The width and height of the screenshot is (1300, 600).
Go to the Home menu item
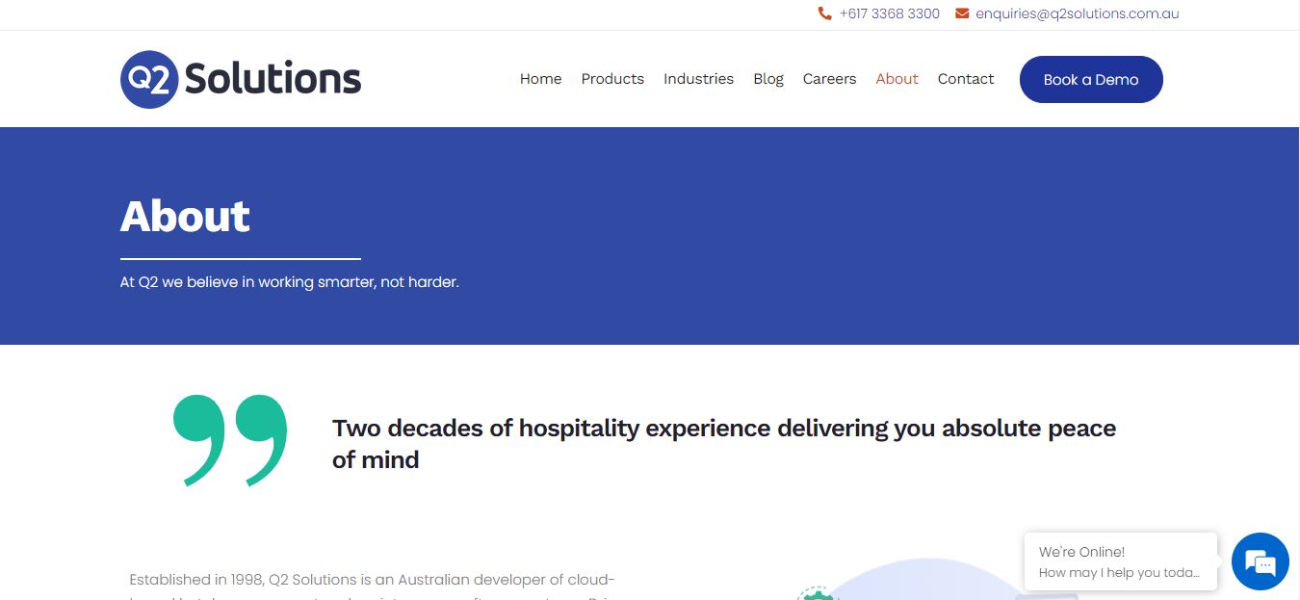540,79
